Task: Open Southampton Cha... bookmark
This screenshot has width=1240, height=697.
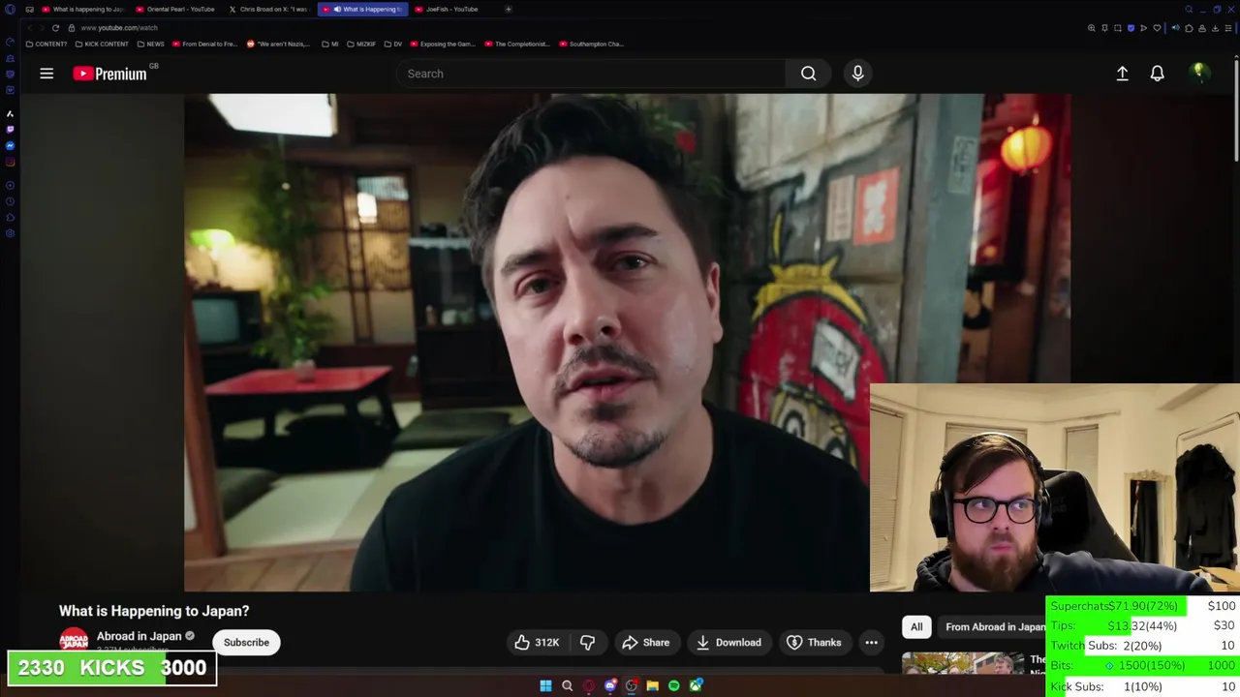Action: coord(591,44)
